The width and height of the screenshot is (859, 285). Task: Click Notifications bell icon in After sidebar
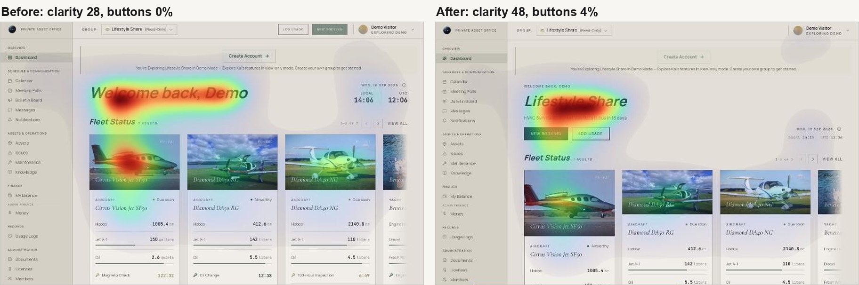click(445, 120)
